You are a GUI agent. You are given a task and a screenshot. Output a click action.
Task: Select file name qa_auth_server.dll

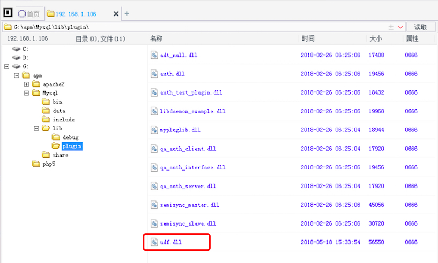click(x=188, y=186)
